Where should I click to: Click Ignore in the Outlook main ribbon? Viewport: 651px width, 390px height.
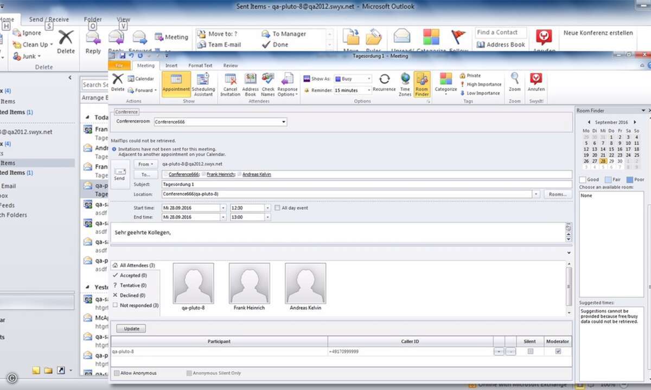click(27, 33)
